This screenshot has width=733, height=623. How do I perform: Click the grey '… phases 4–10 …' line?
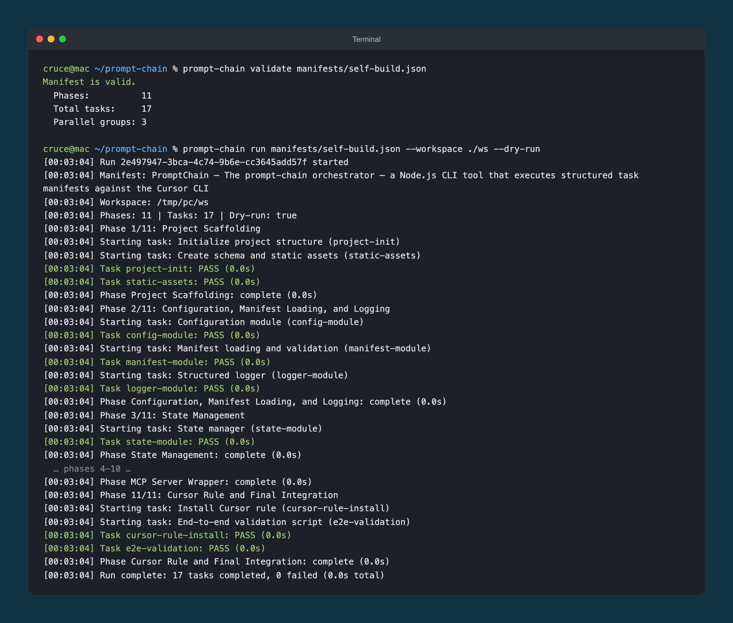[x=92, y=469]
